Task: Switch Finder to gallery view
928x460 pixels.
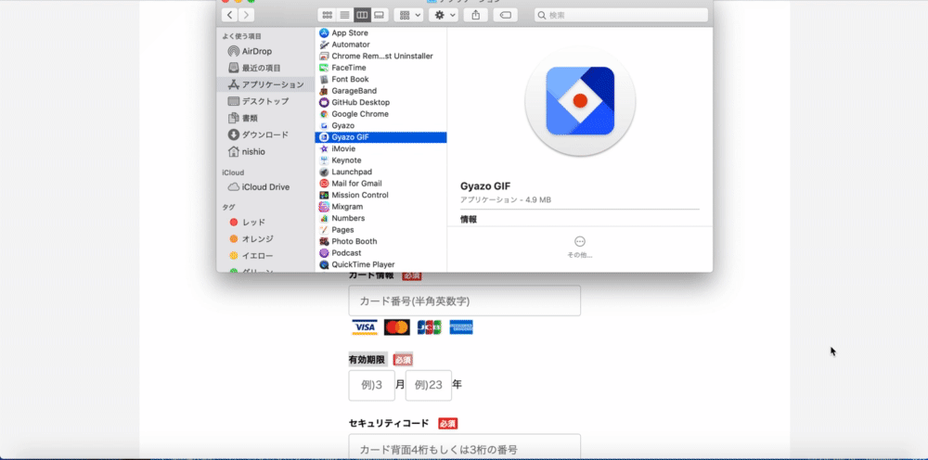Action: [380, 15]
